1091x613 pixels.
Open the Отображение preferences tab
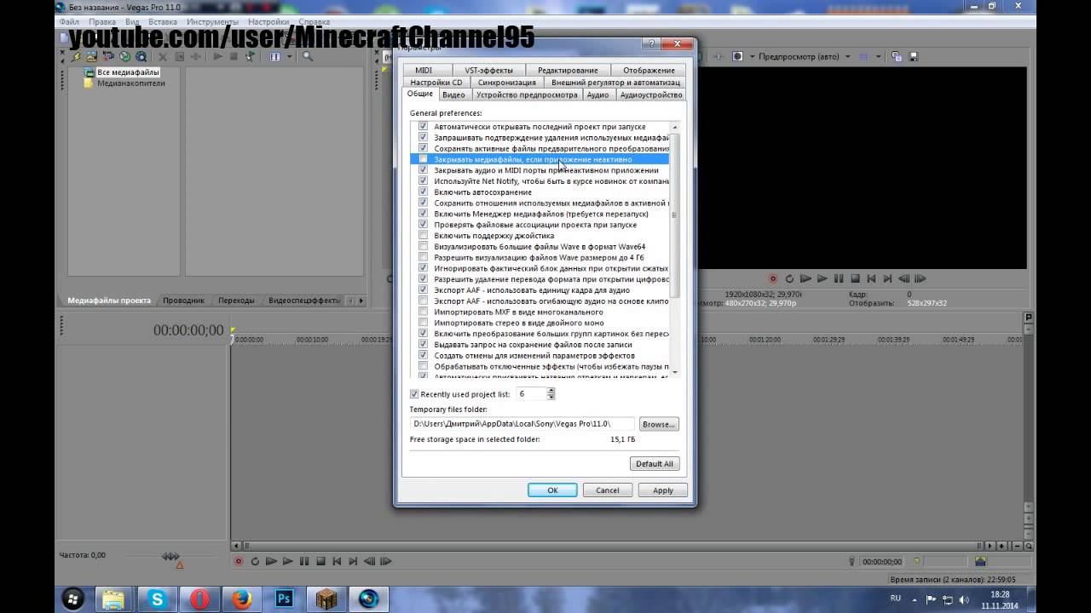click(649, 71)
